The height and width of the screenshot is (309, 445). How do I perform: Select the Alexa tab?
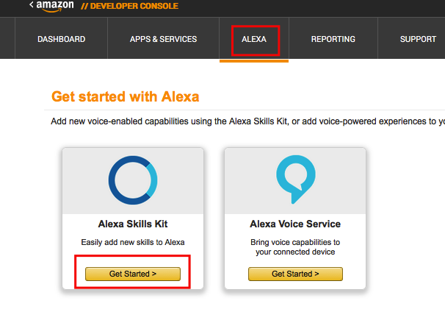(x=254, y=39)
